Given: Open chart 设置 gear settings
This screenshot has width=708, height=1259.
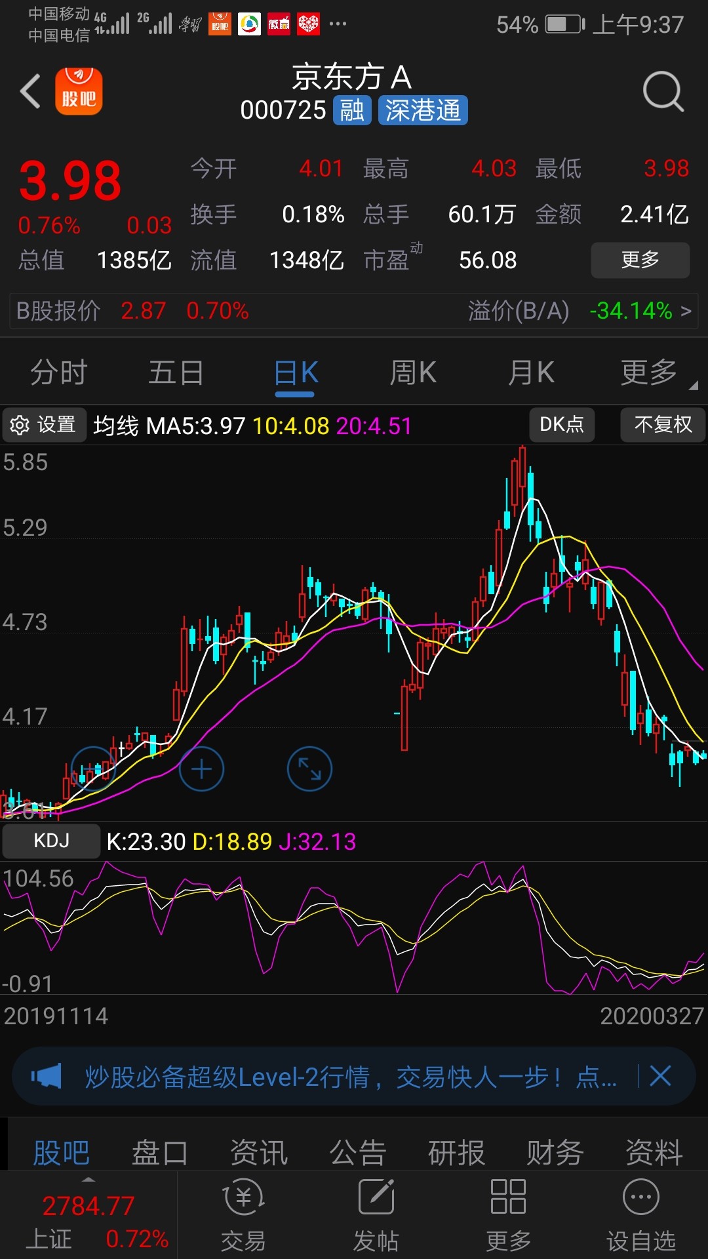Looking at the screenshot, I should click(x=44, y=425).
